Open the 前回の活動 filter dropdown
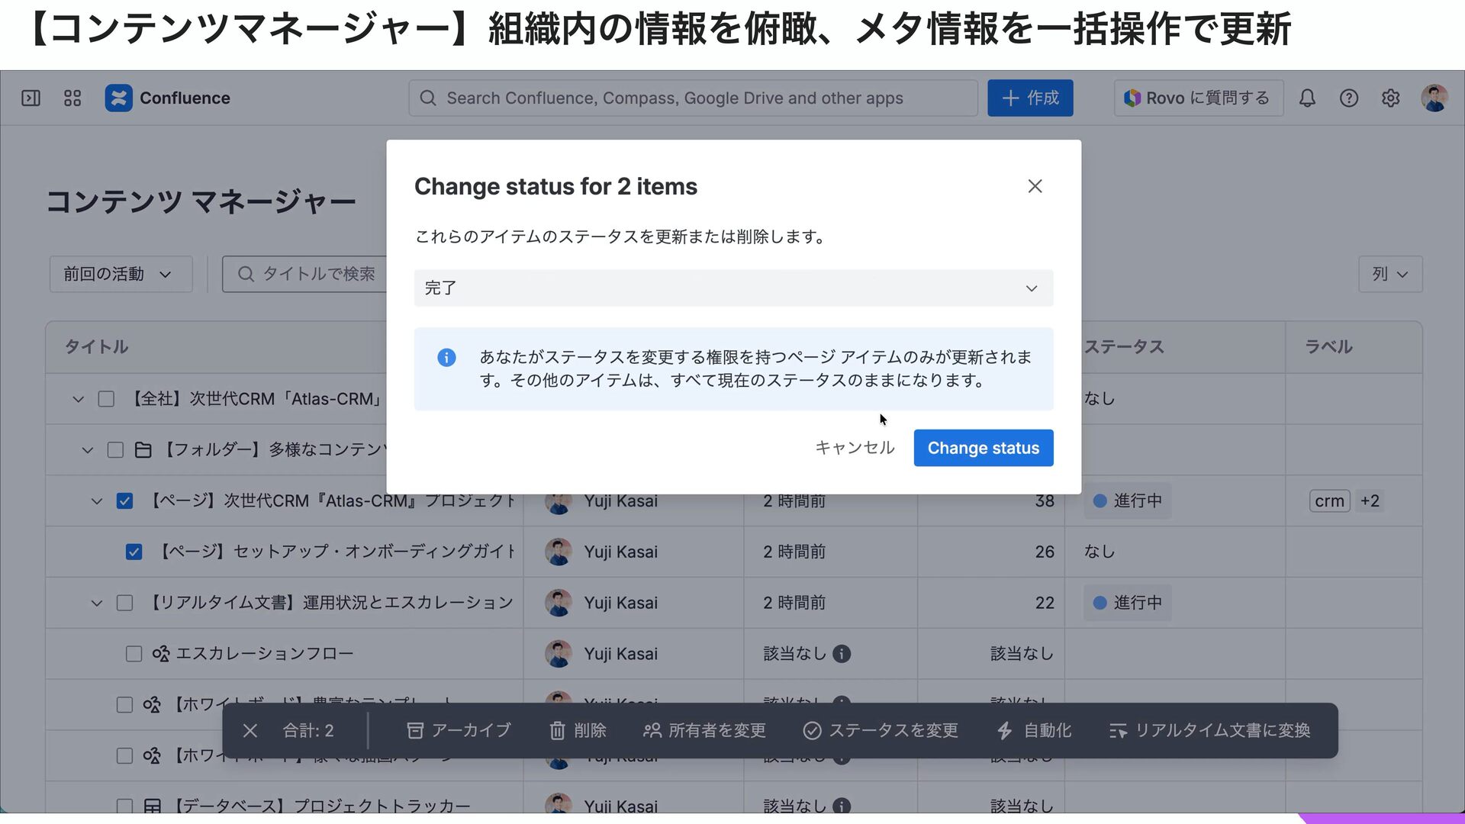The image size is (1465, 824). [120, 274]
